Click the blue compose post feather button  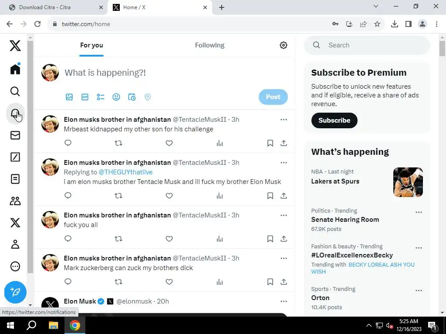[x=15, y=292]
